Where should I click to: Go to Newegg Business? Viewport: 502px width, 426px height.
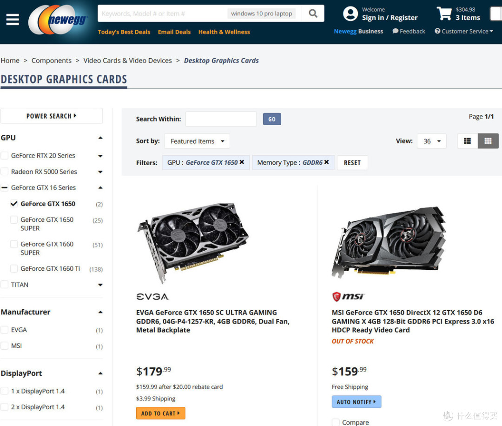(x=358, y=31)
